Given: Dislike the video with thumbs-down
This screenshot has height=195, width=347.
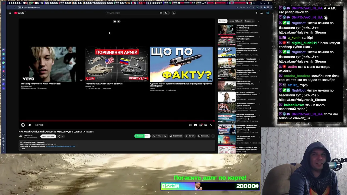Looking at the screenshot, I should point(165,136).
